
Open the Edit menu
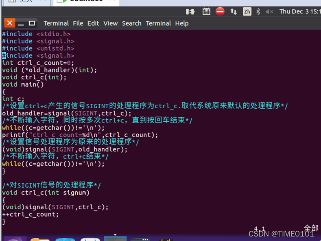point(93,23)
